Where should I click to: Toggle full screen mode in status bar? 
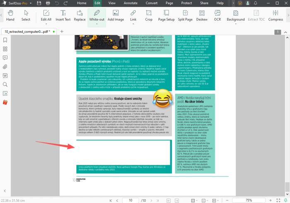[278, 201]
